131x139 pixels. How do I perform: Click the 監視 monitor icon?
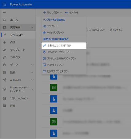(x=5, y=72)
